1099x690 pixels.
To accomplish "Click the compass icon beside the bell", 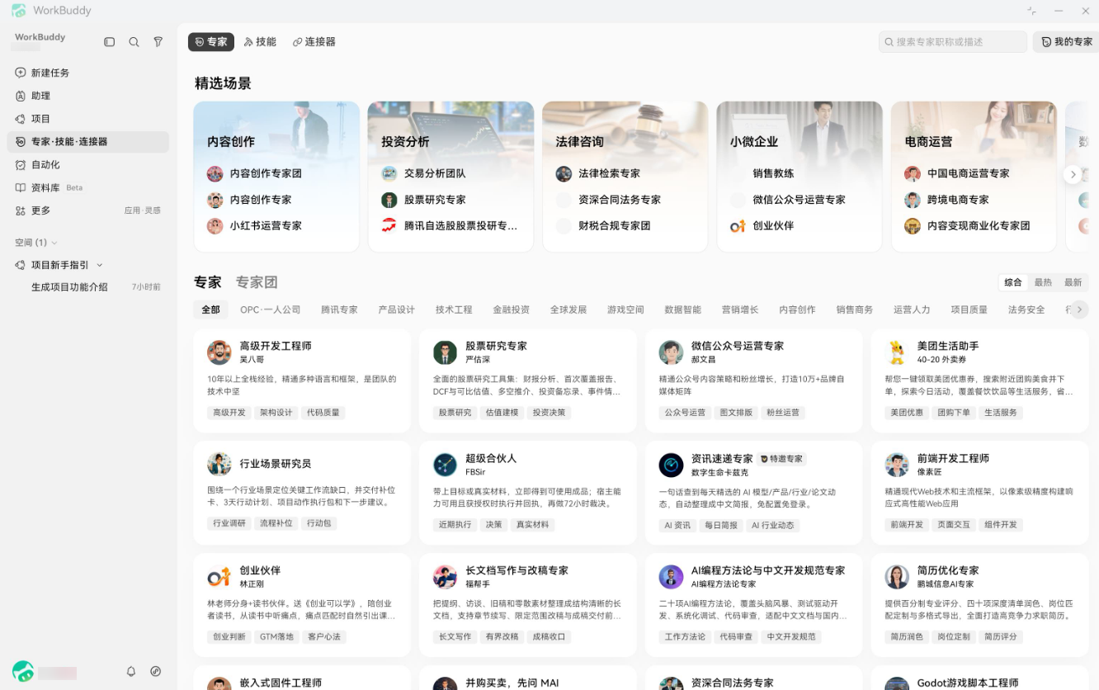I will [155, 672].
